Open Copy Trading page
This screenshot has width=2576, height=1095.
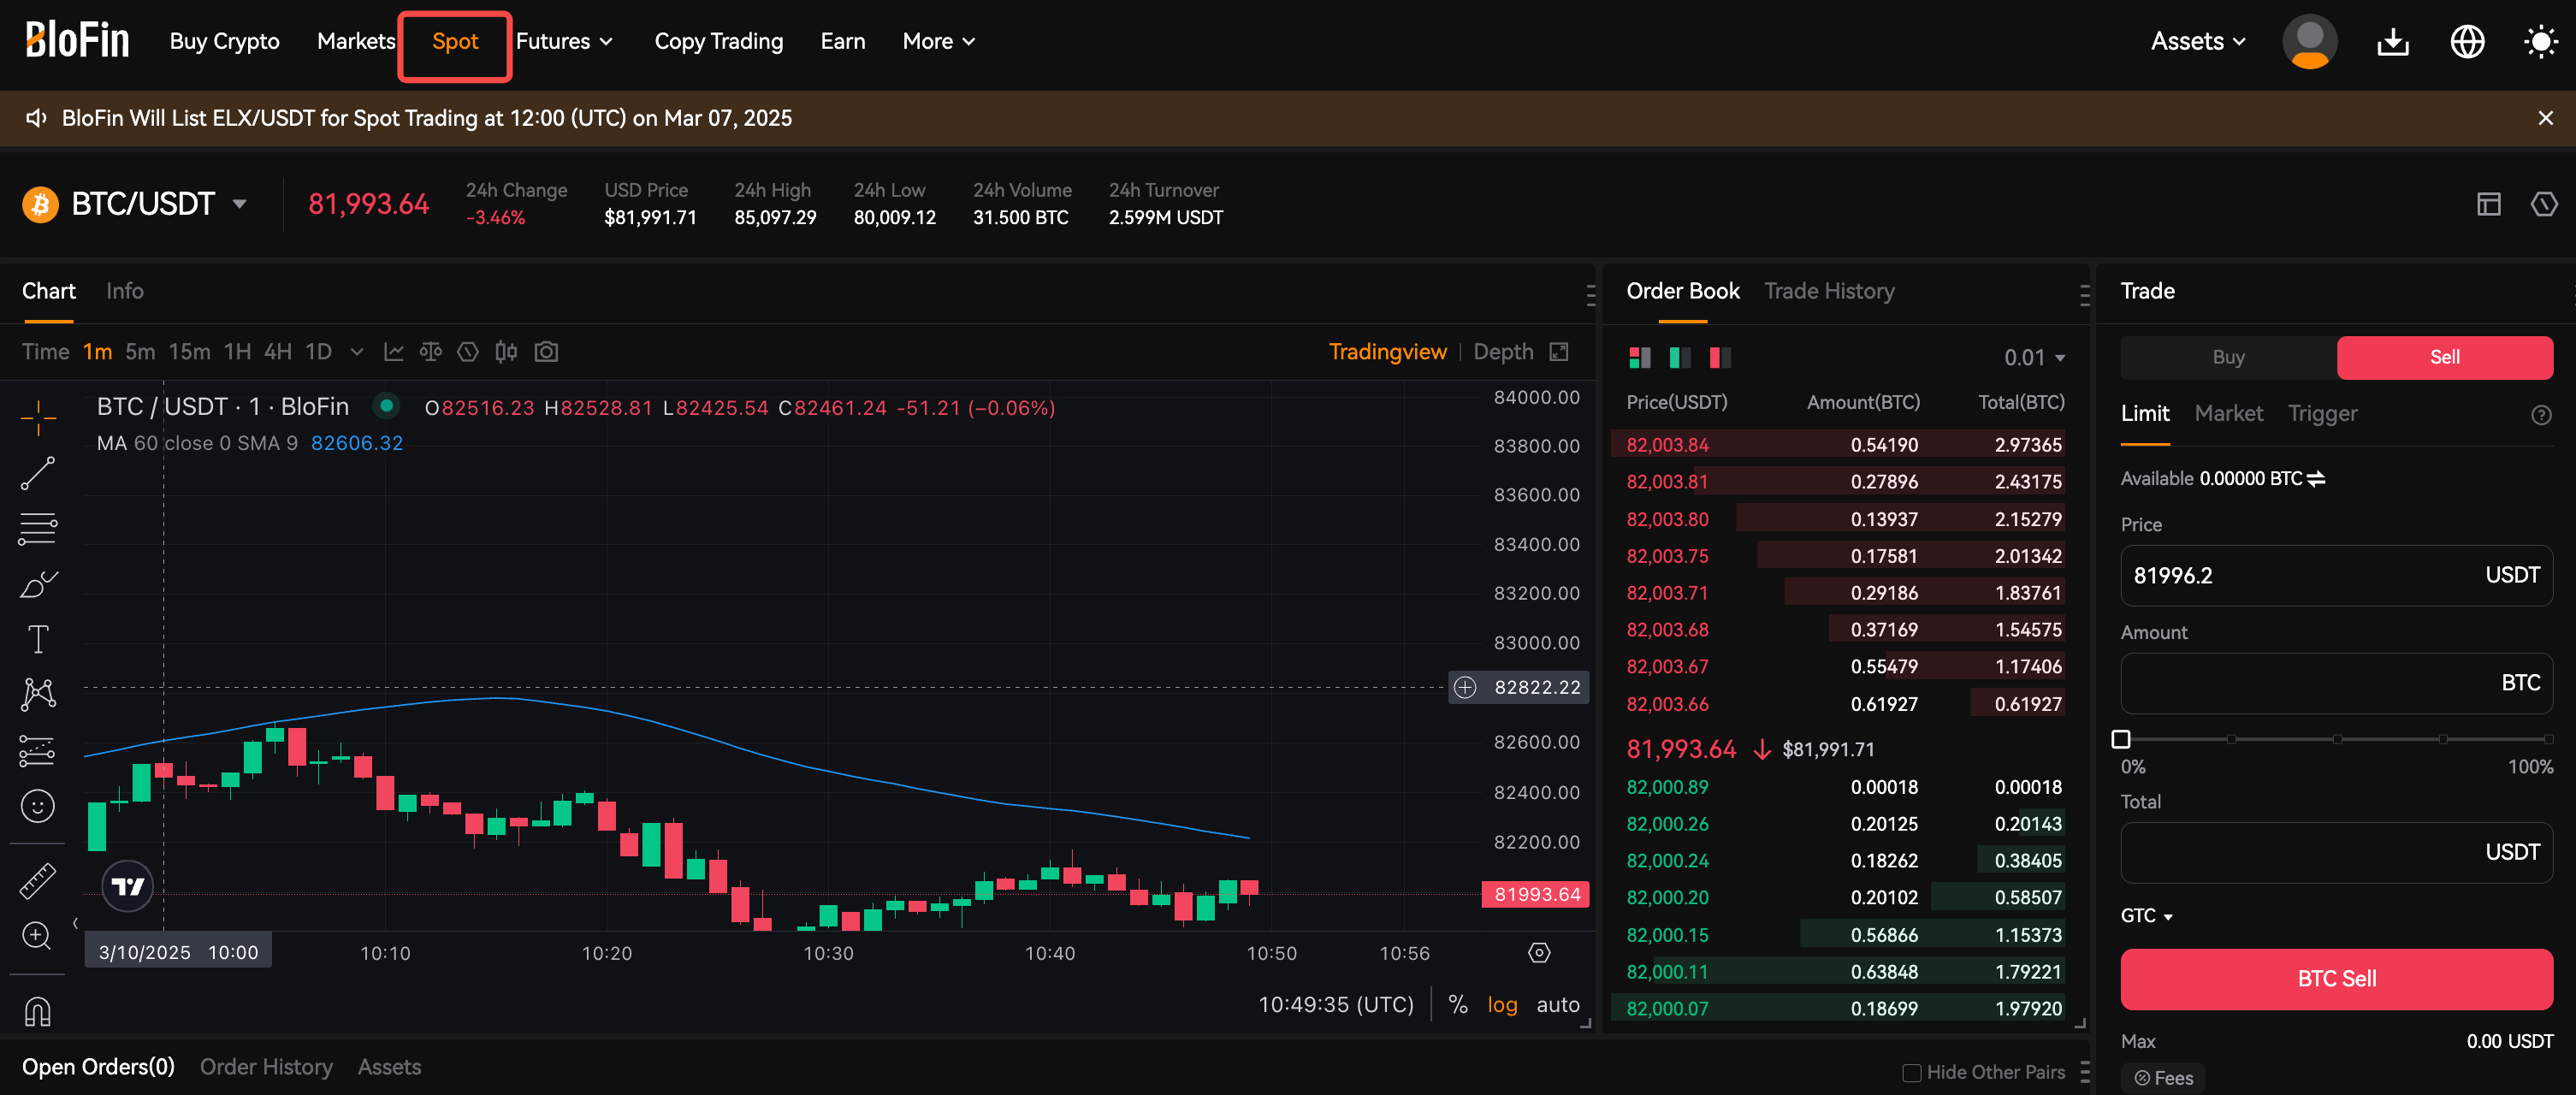[x=719, y=42]
